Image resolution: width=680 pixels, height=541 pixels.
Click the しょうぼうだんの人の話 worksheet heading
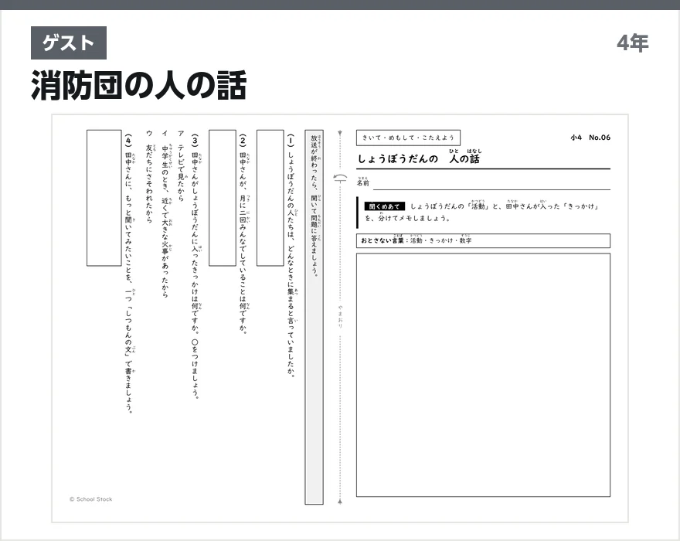point(419,157)
